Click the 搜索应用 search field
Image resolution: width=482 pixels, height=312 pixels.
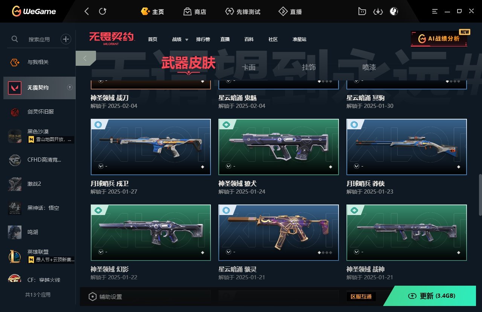click(40, 39)
